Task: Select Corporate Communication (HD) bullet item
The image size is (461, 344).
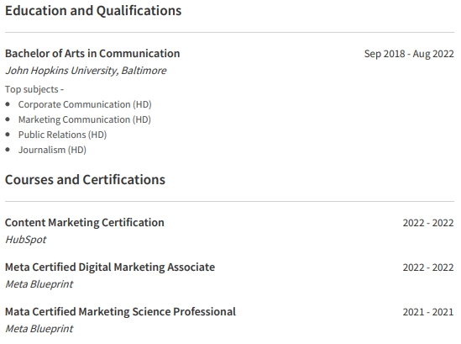Action: tap(85, 104)
